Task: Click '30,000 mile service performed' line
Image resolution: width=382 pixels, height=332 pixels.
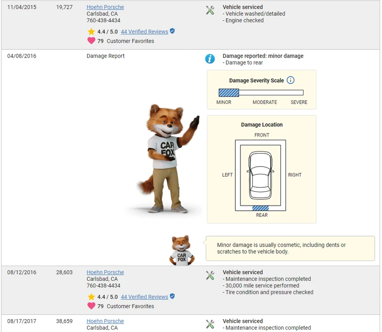Action: (261, 285)
